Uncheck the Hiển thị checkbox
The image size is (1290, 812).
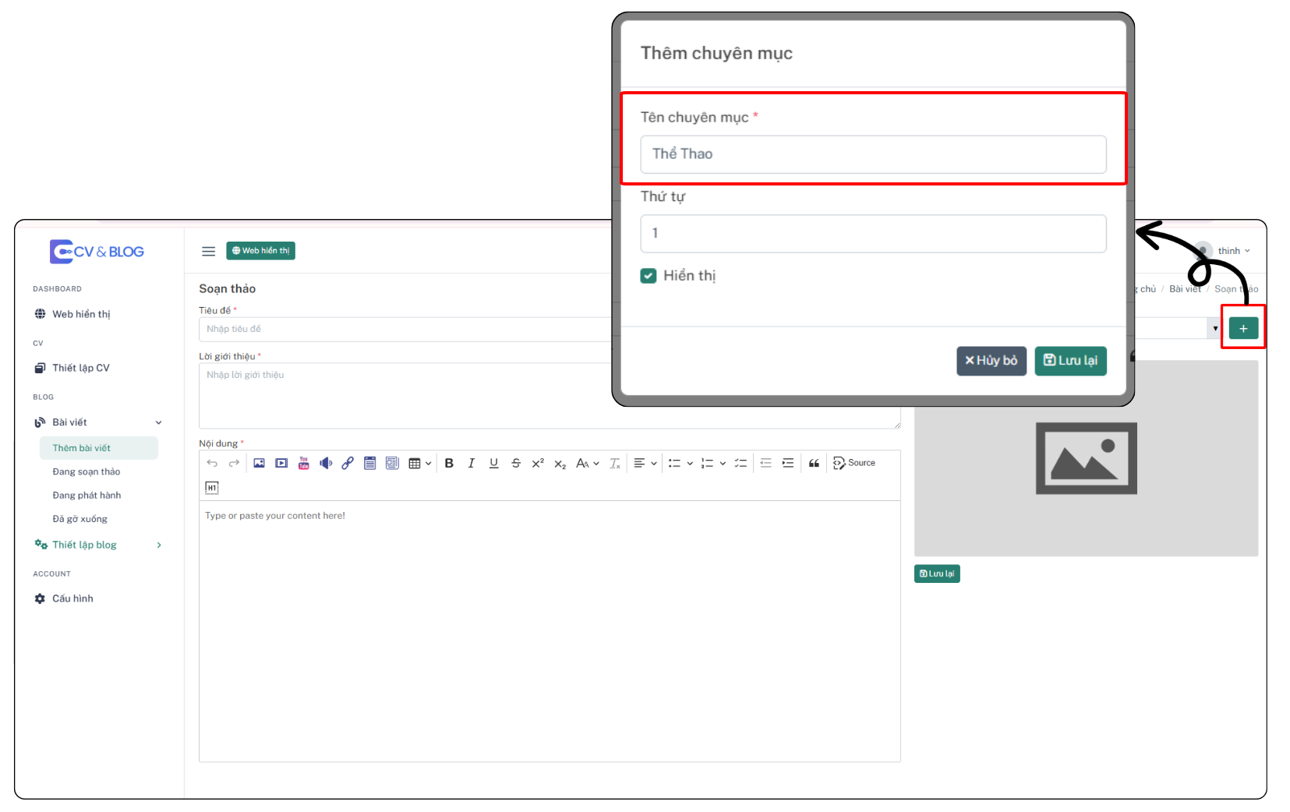pyautogui.click(x=649, y=276)
